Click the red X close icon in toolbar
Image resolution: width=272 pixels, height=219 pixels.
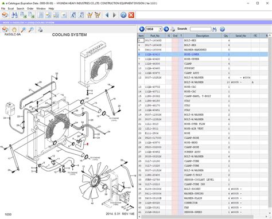(x=131, y=15)
